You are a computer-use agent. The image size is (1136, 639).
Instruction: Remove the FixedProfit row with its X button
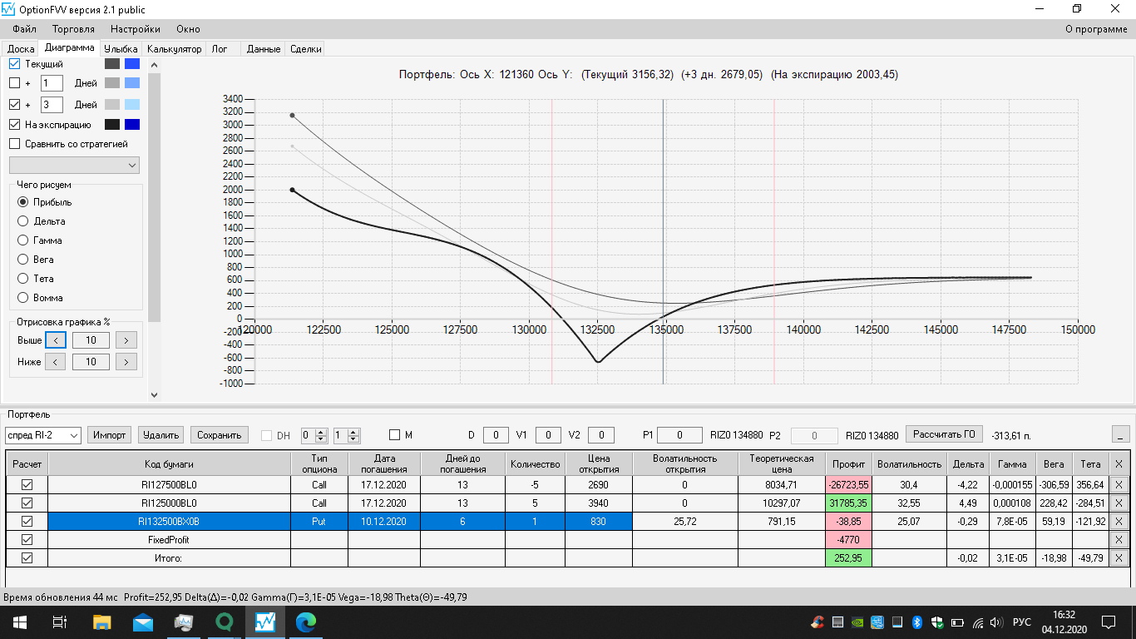point(1119,539)
